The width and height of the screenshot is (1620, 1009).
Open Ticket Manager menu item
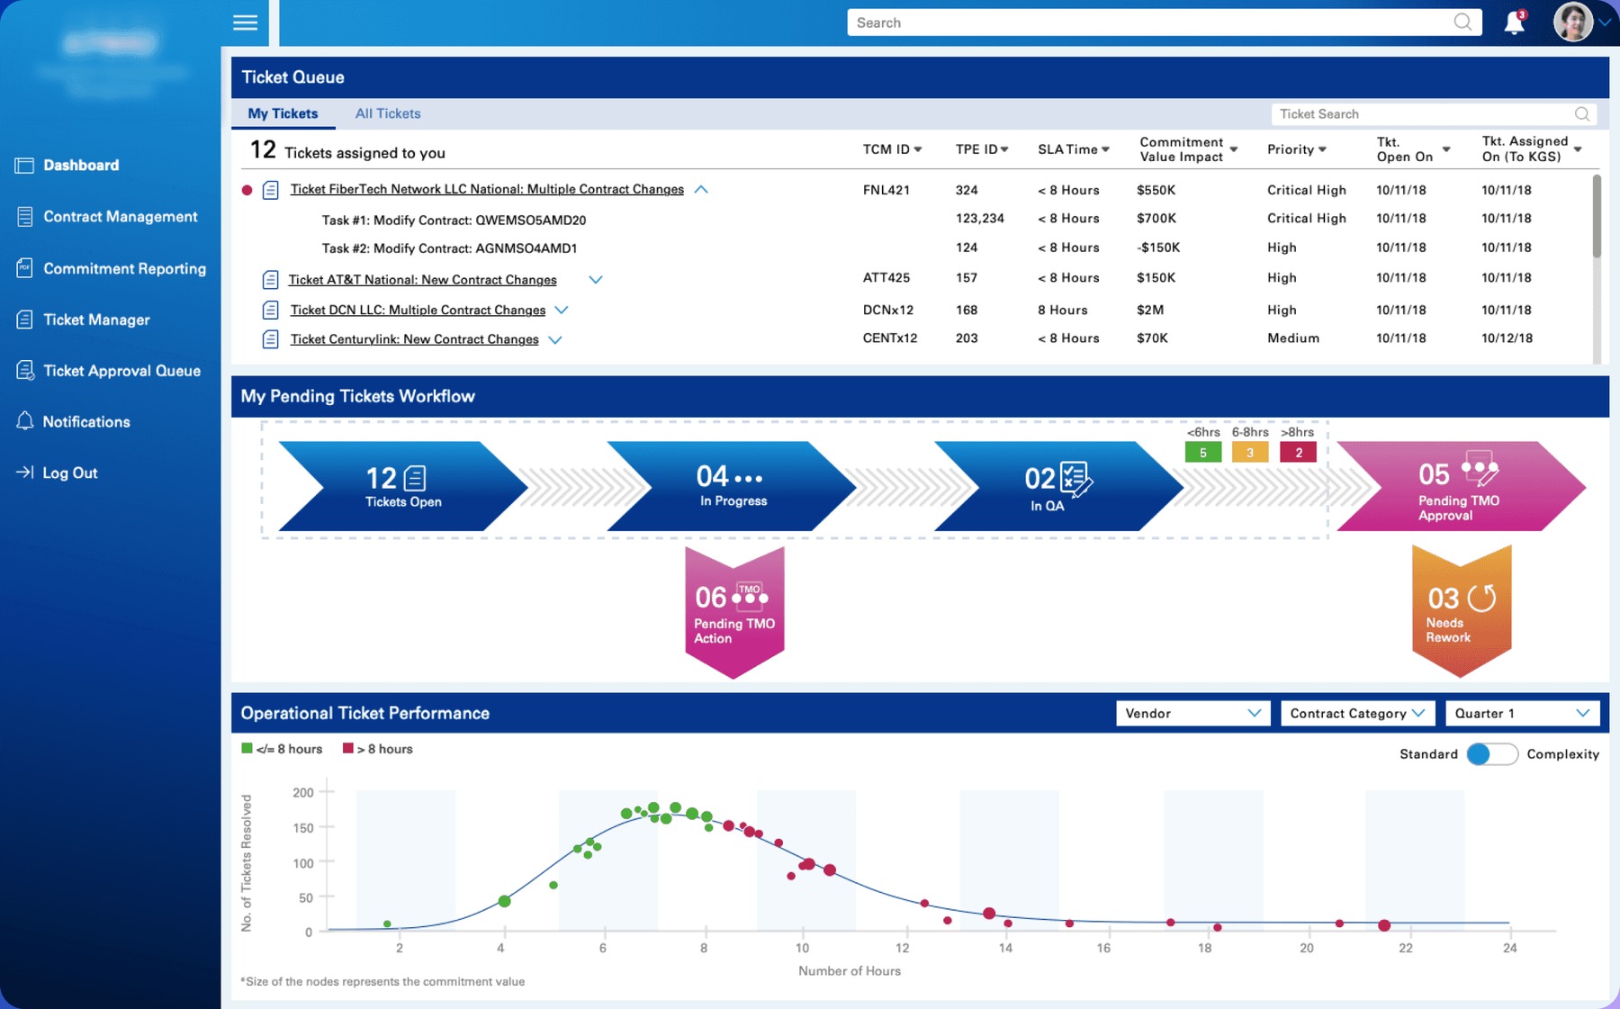[96, 320]
